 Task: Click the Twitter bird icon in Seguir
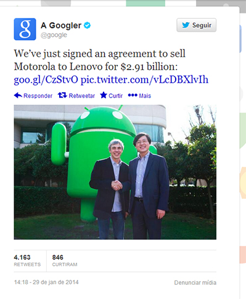coord(186,25)
